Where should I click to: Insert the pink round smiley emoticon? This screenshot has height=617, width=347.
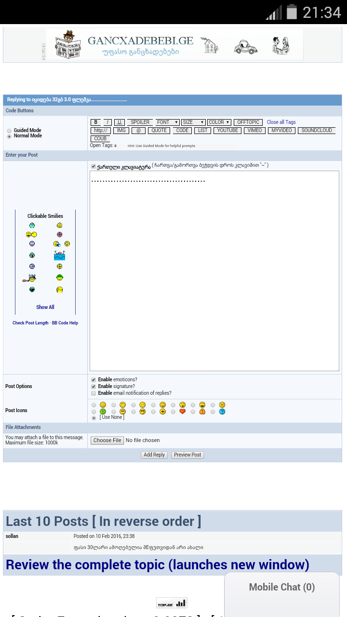(60, 234)
